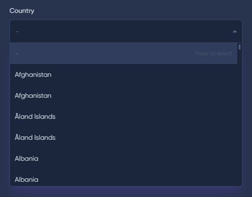
Task: Pick the last Albania option in the list
Action: coord(124,178)
